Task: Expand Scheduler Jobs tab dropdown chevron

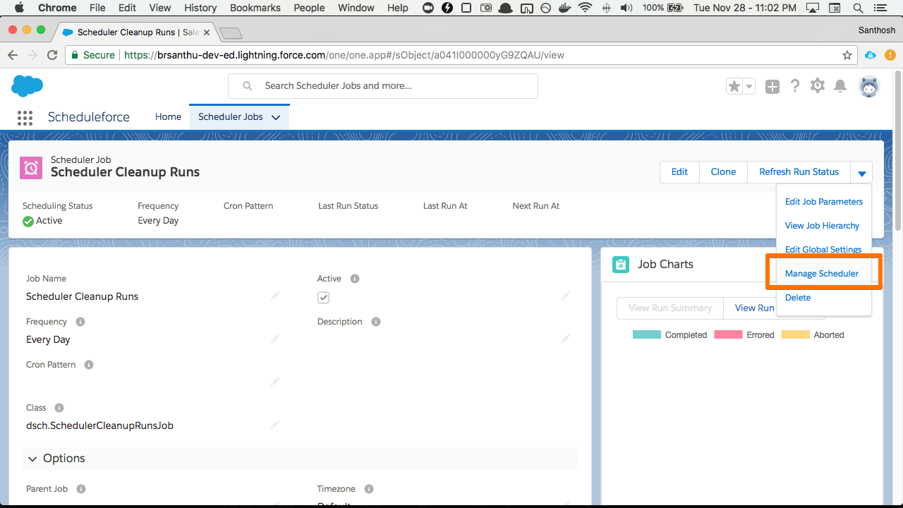Action: pos(276,117)
